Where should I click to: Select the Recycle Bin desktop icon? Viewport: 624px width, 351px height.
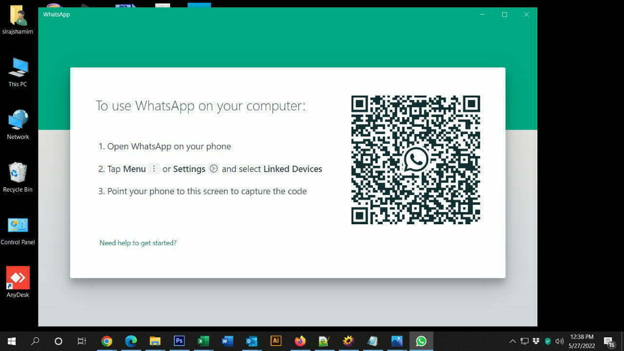18,177
